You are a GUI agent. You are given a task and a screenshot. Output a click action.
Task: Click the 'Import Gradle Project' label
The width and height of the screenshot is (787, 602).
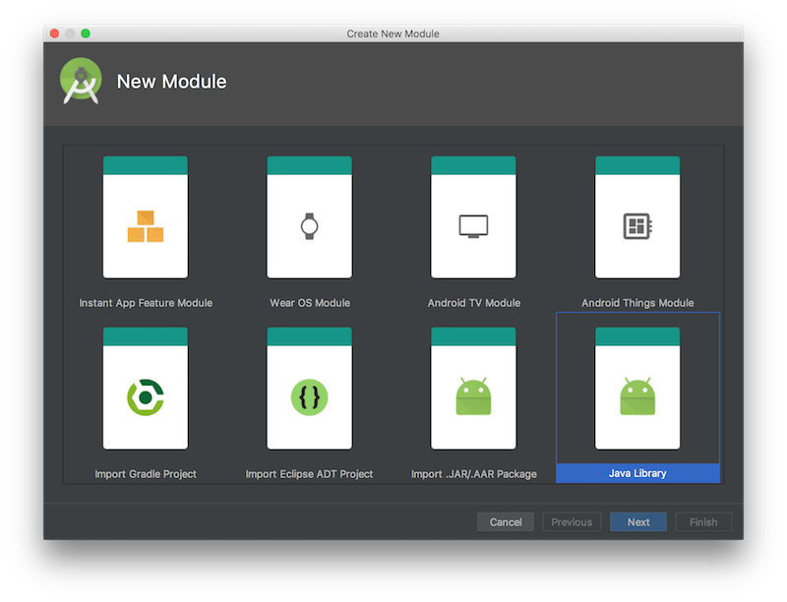pyautogui.click(x=146, y=474)
